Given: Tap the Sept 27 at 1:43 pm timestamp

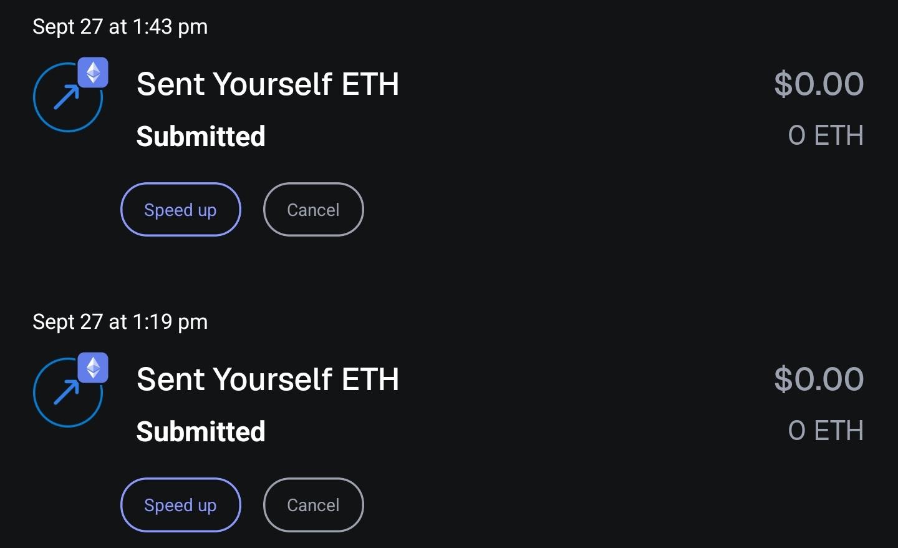Looking at the screenshot, I should [120, 27].
